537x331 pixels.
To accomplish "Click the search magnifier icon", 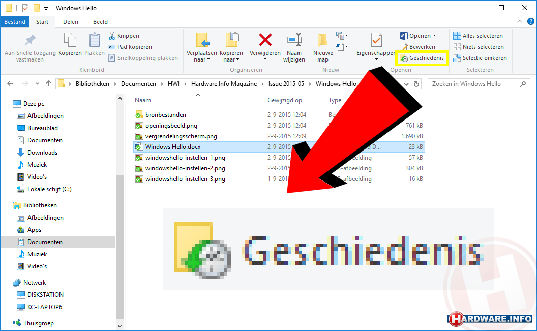I will (x=523, y=84).
